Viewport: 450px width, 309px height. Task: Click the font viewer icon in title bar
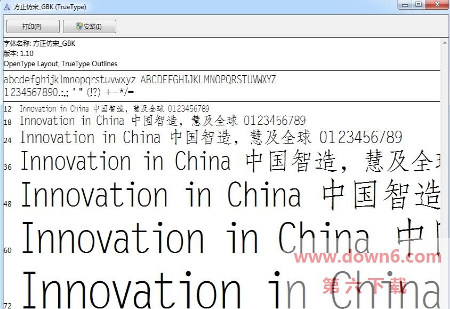click(x=7, y=7)
